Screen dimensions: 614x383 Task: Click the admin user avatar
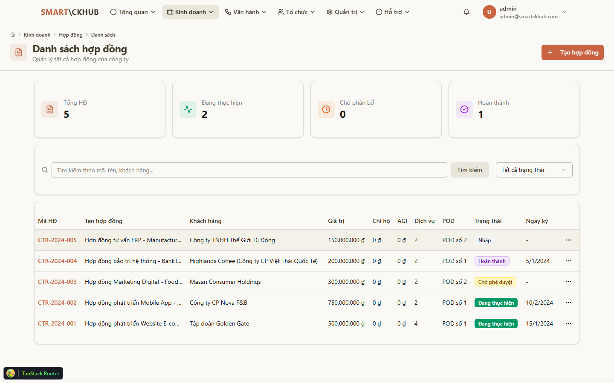[x=489, y=12]
